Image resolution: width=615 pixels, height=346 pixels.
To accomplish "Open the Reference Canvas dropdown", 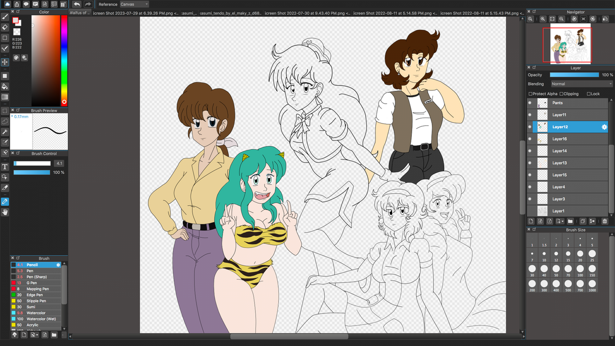I will (x=134, y=4).
